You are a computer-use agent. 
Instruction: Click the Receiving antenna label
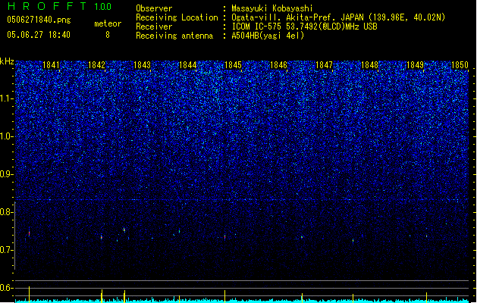tap(174, 36)
